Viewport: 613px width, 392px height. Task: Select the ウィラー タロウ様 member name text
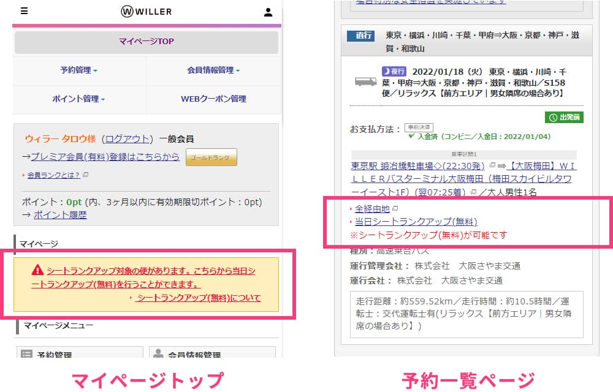60,139
